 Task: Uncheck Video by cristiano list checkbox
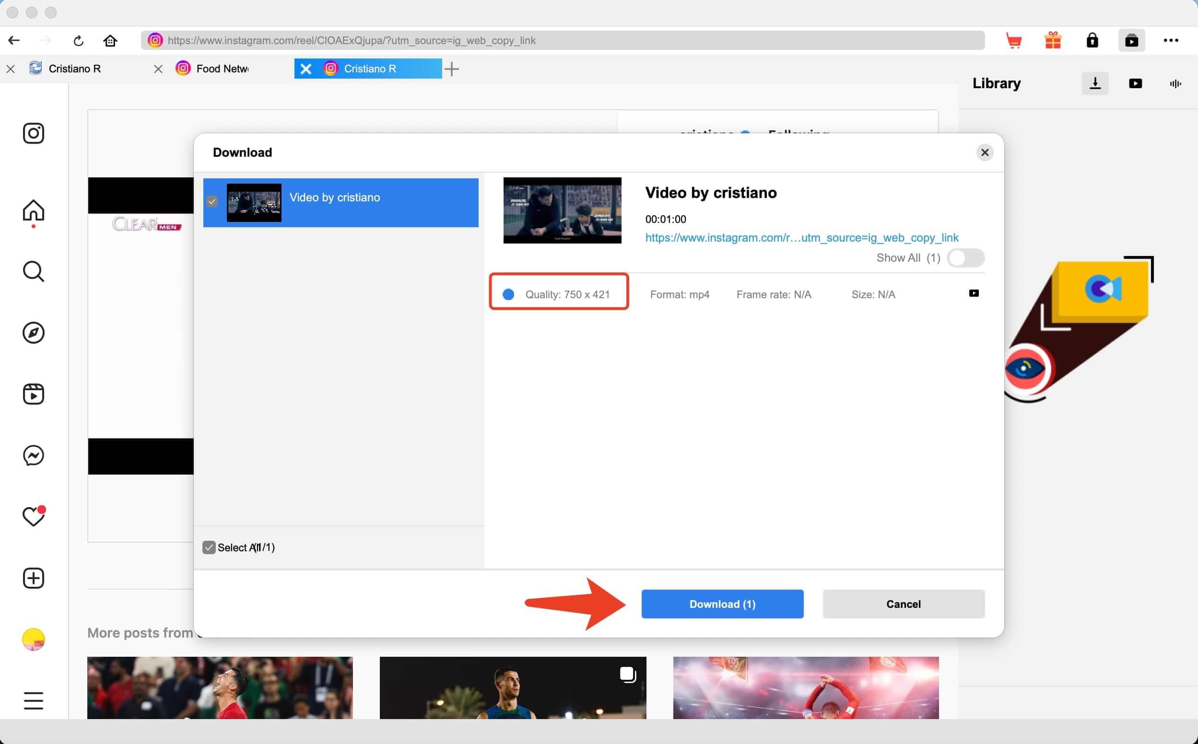coord(212,201)
